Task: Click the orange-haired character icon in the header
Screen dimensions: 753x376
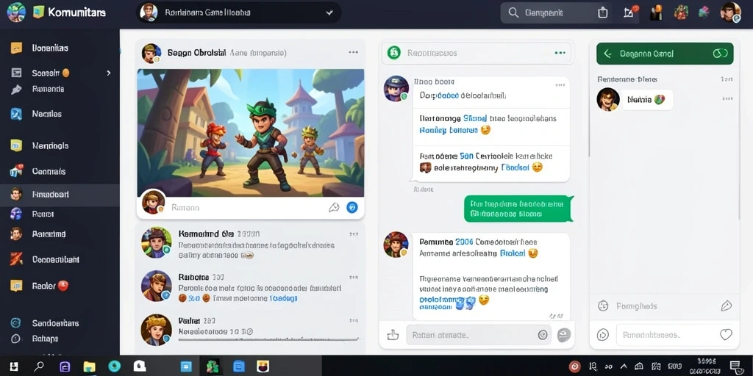Action: (x=656, y=12)
